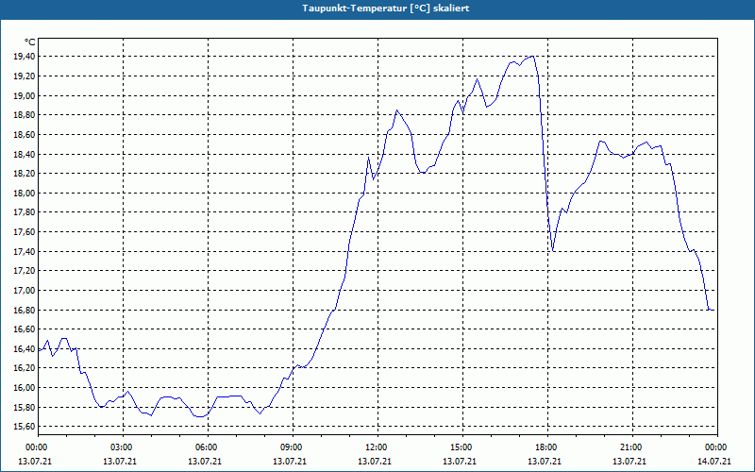Select the 18,00 y-axis value
The image size is (755, 472).
point(25,194)
